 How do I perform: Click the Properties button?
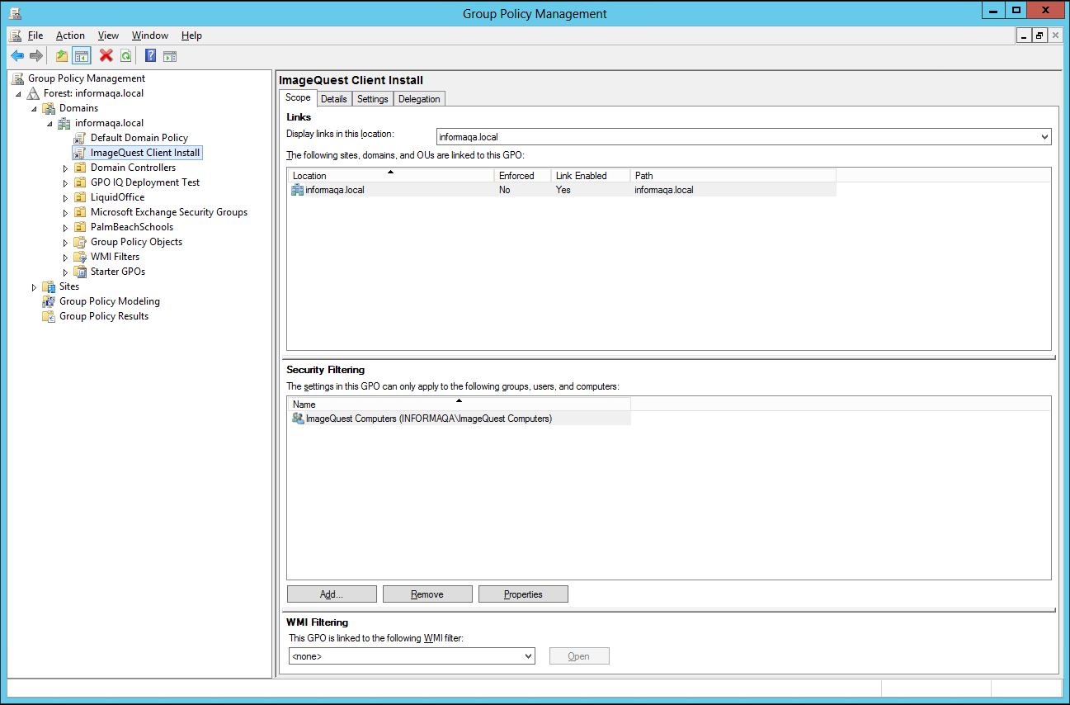(x=523, y=594)
